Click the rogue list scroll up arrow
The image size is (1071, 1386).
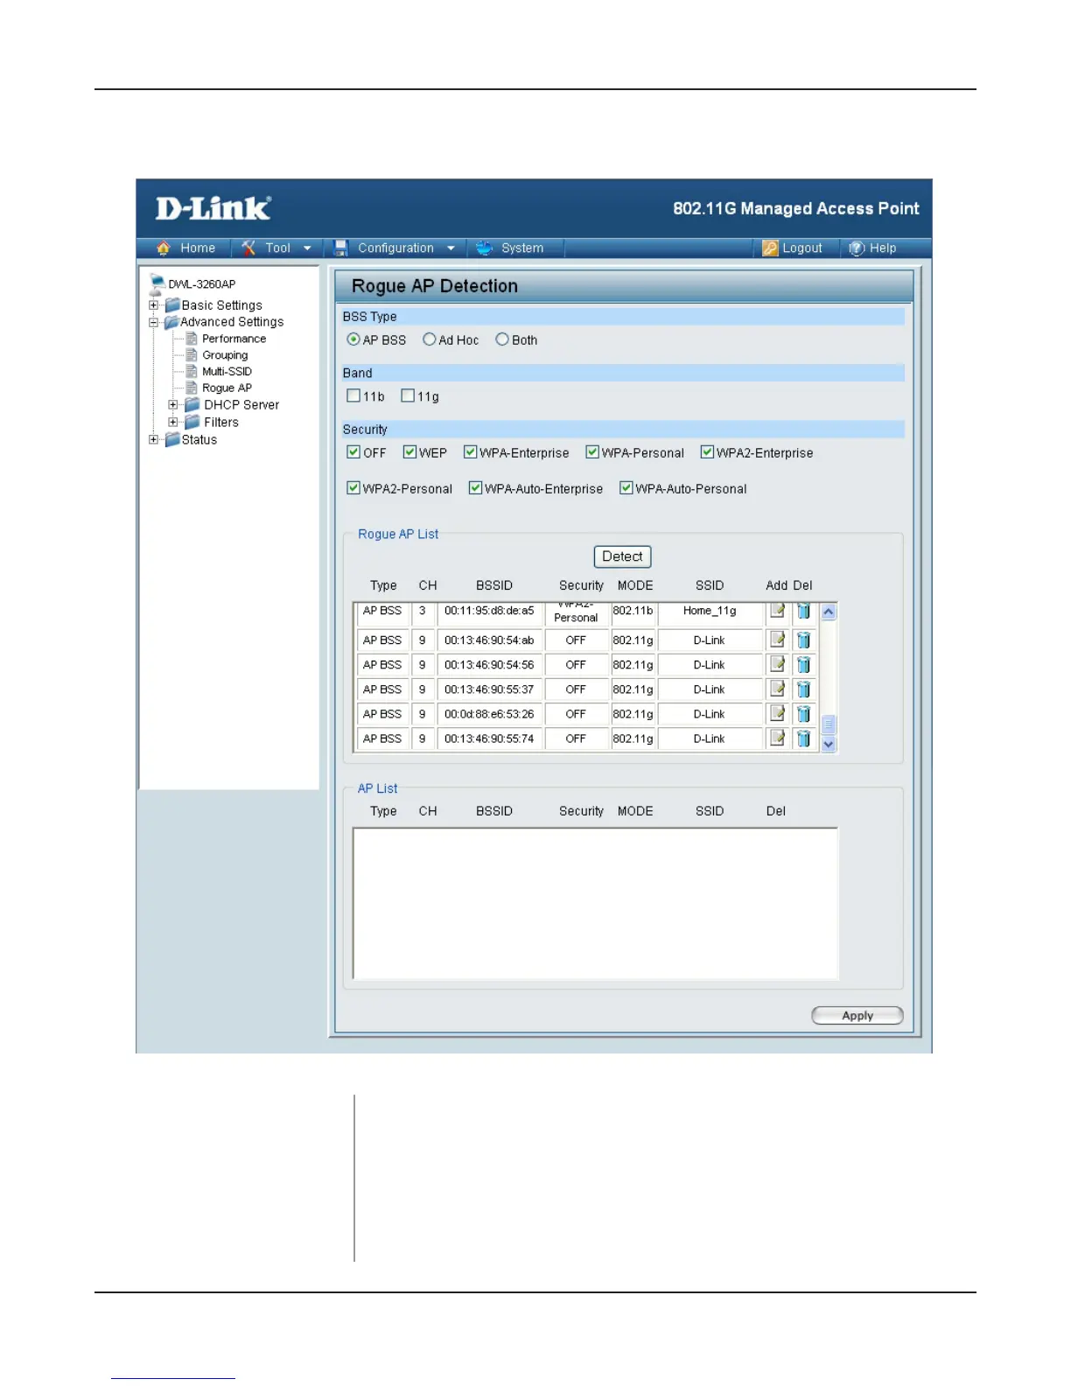pyautogui.click(x=829, y=612)
